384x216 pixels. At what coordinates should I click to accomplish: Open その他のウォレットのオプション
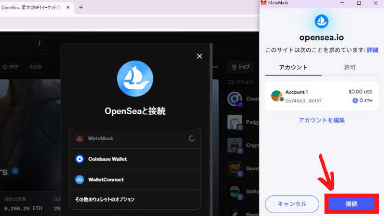click(135, 199)
